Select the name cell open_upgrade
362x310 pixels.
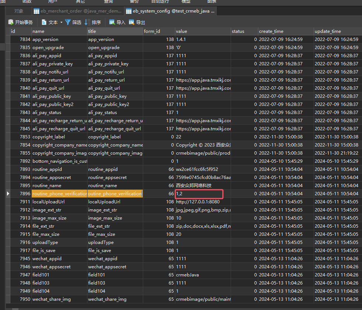click(59, 48)
